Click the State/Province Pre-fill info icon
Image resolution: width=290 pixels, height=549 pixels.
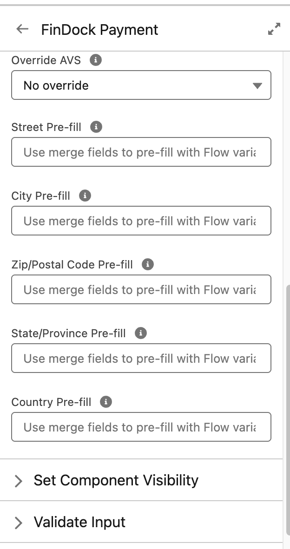(x=140, y=333)
